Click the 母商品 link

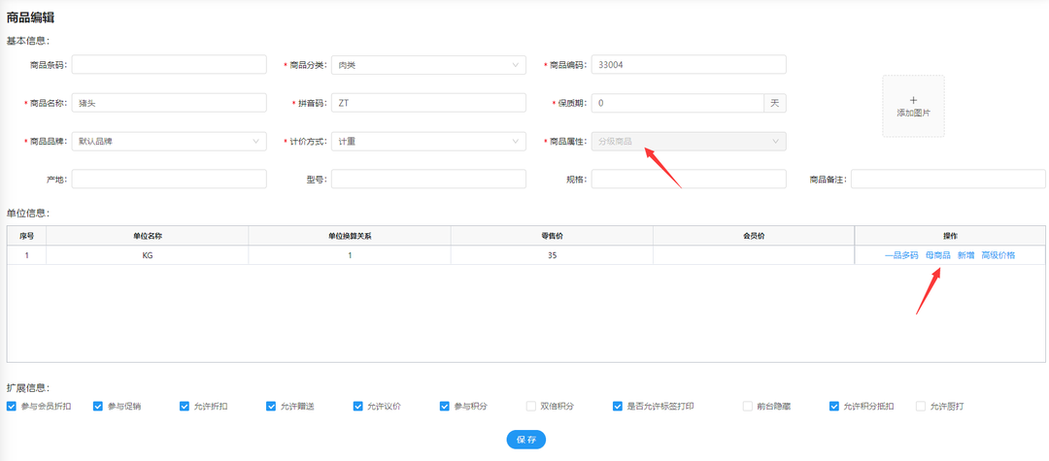point(937,255)
